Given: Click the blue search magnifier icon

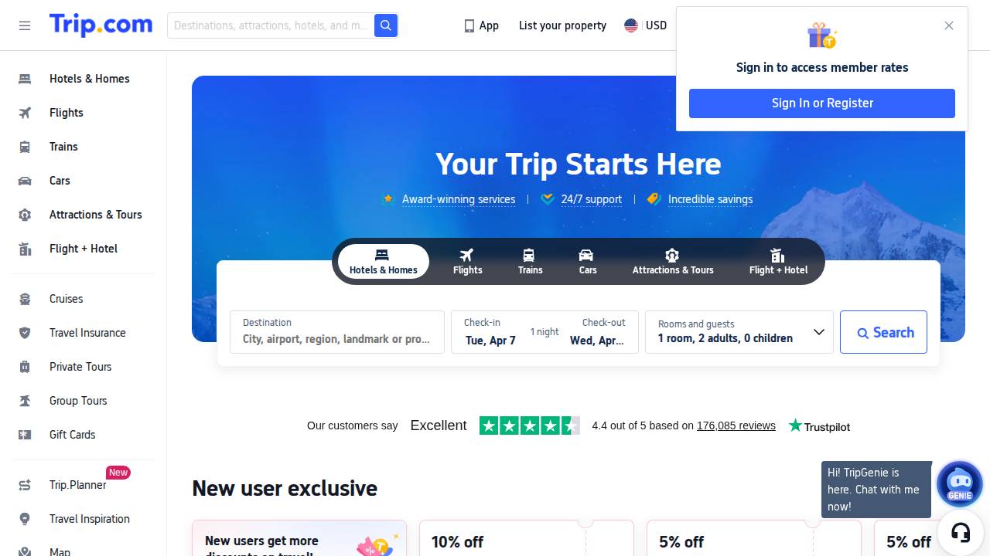Looking at the screenshot, I should point(385,25).
